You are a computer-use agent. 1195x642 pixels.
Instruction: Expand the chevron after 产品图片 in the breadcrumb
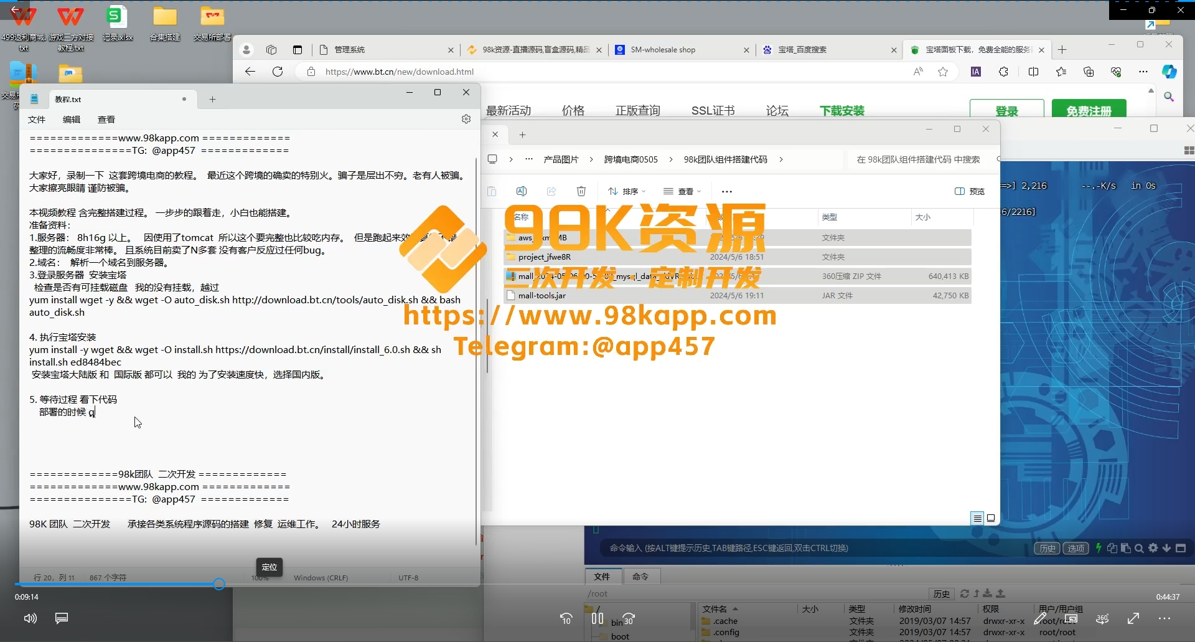[x=591, y=159]
